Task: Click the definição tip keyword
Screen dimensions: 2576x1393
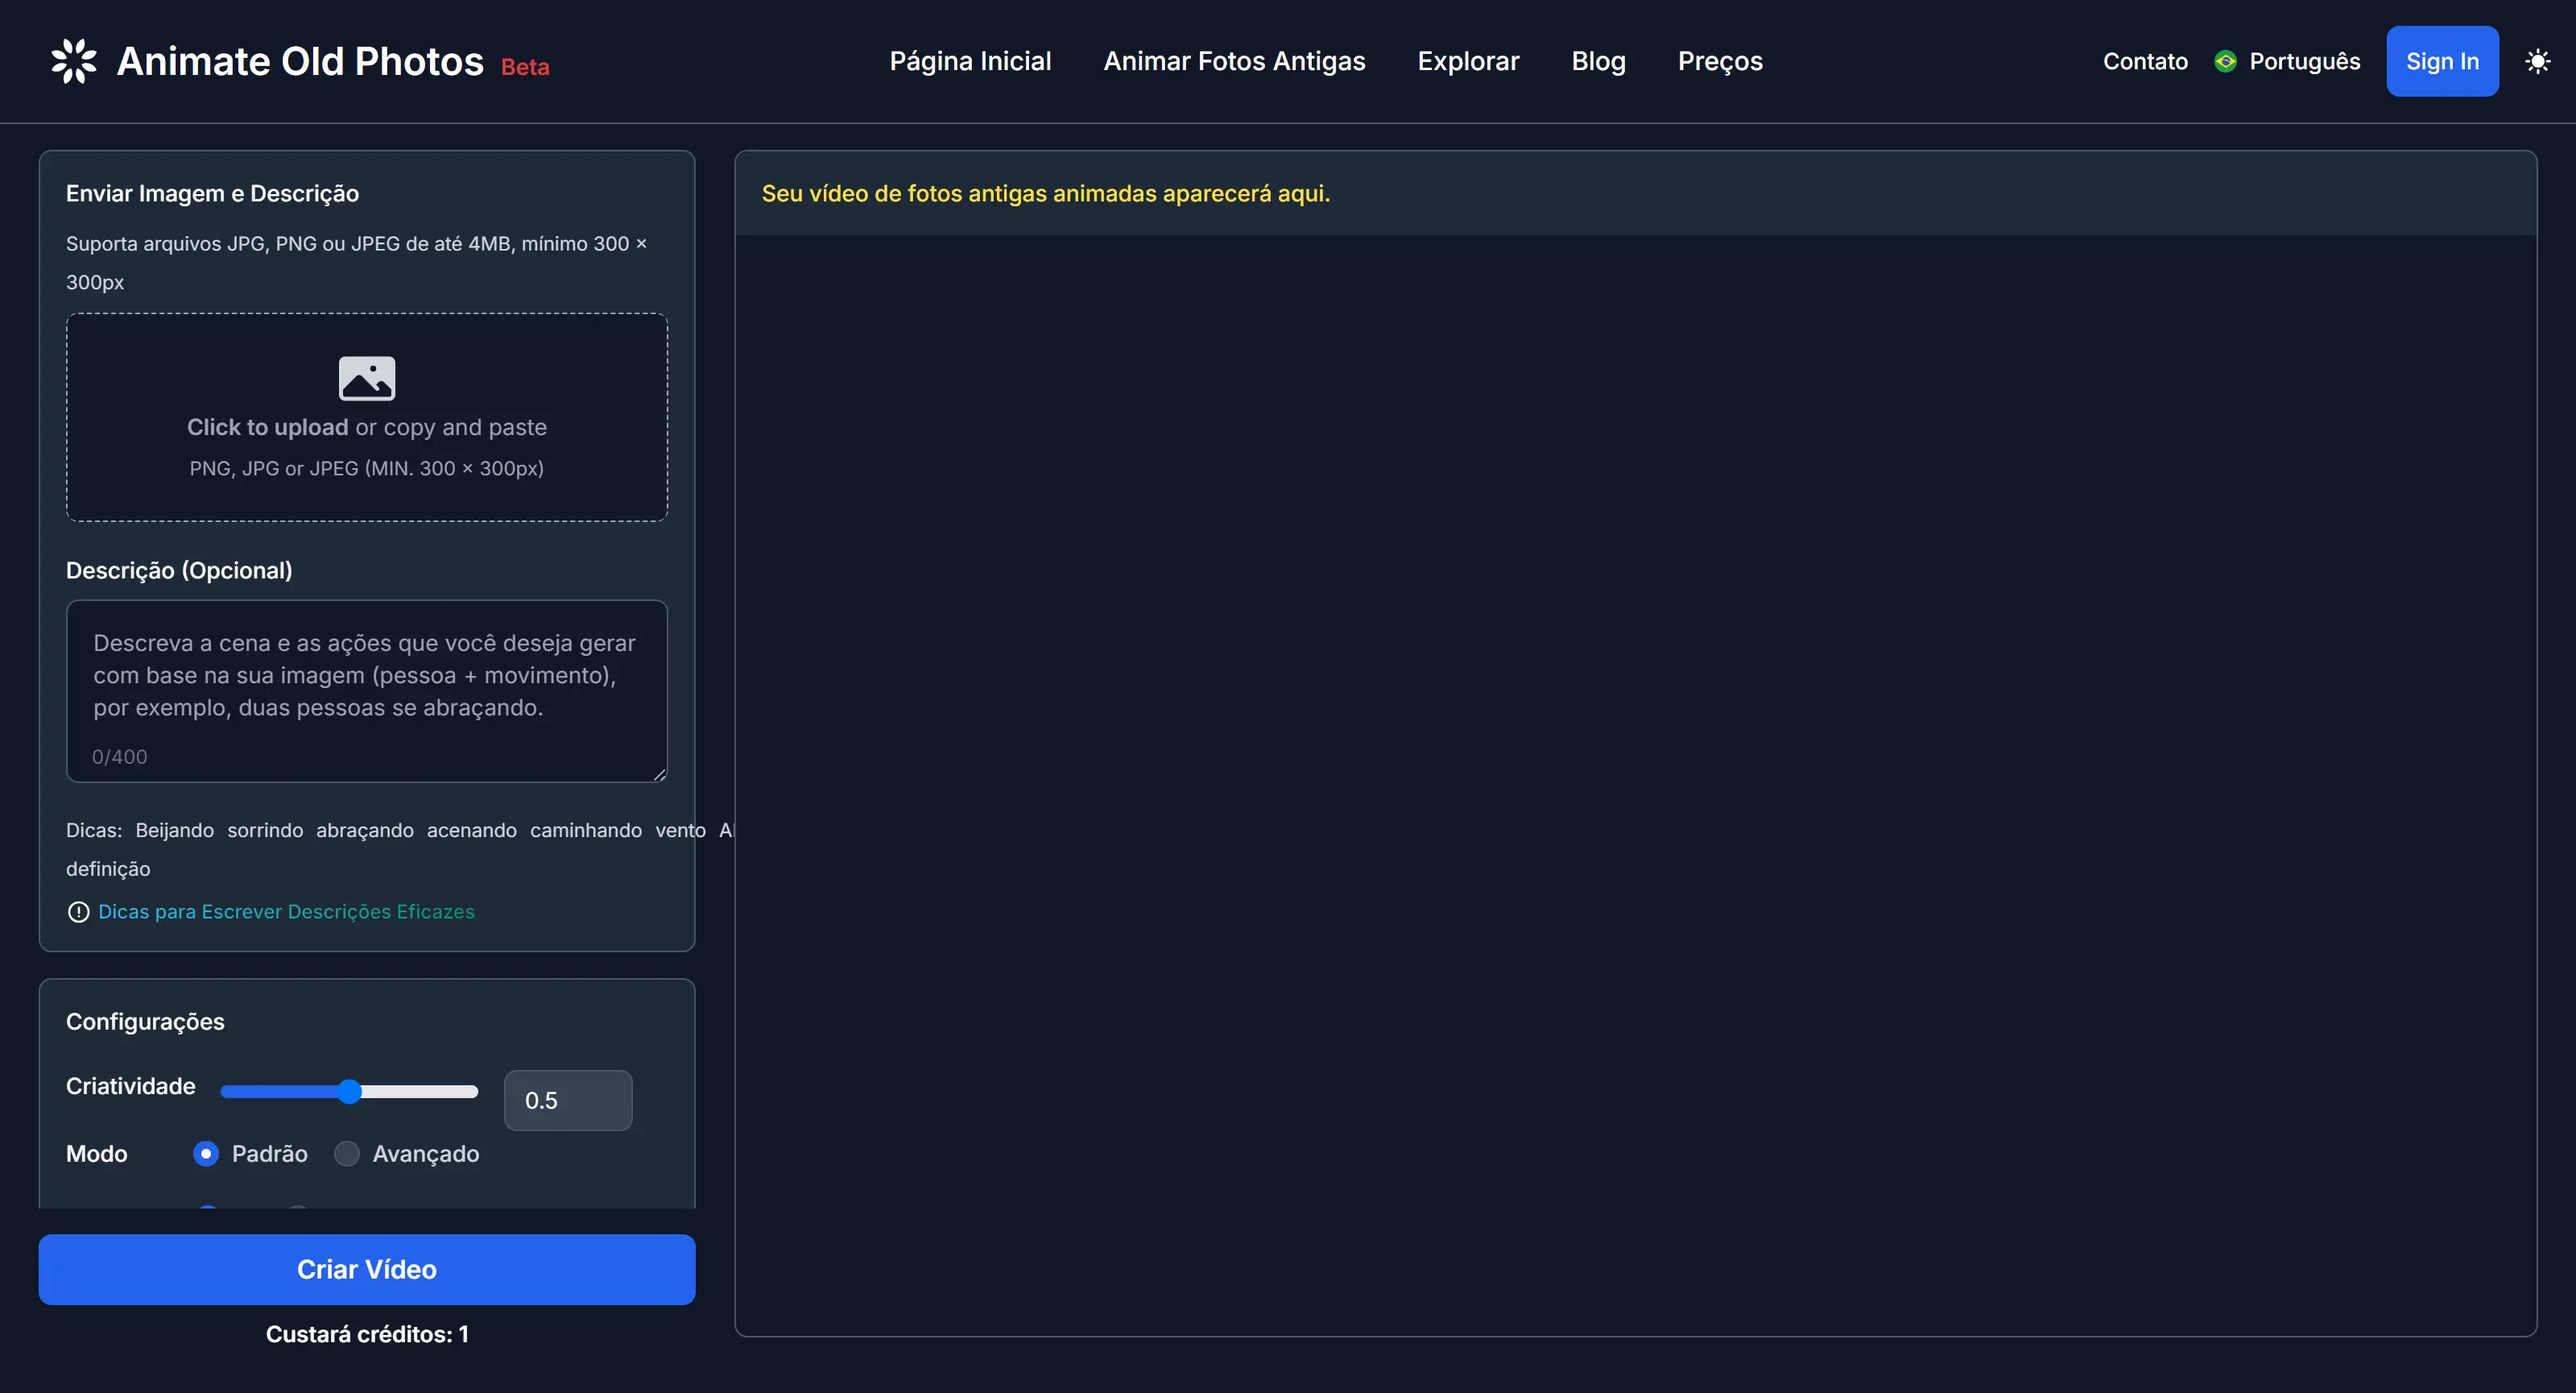Action: 108,869
